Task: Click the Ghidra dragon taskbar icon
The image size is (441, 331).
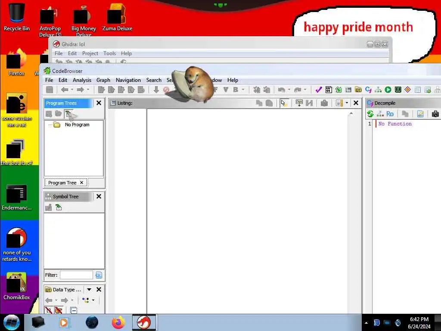Action: click(144, 322)
